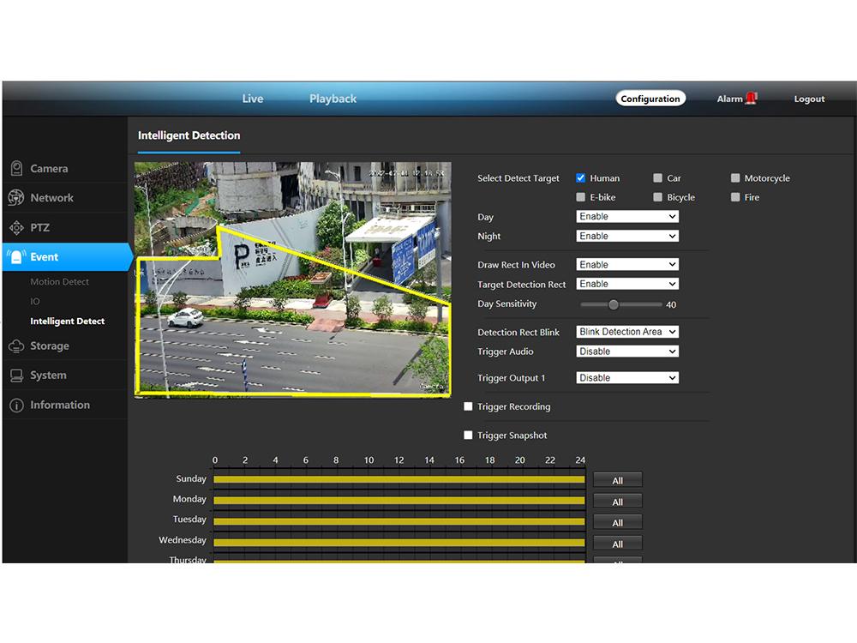Click All button for Monday
The image size is (857, 643).
[618, 502]
